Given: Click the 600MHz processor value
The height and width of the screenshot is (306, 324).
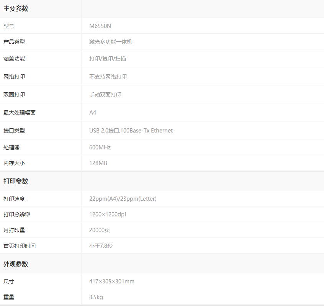Looking at the screenshot, I should click(100, 147).
